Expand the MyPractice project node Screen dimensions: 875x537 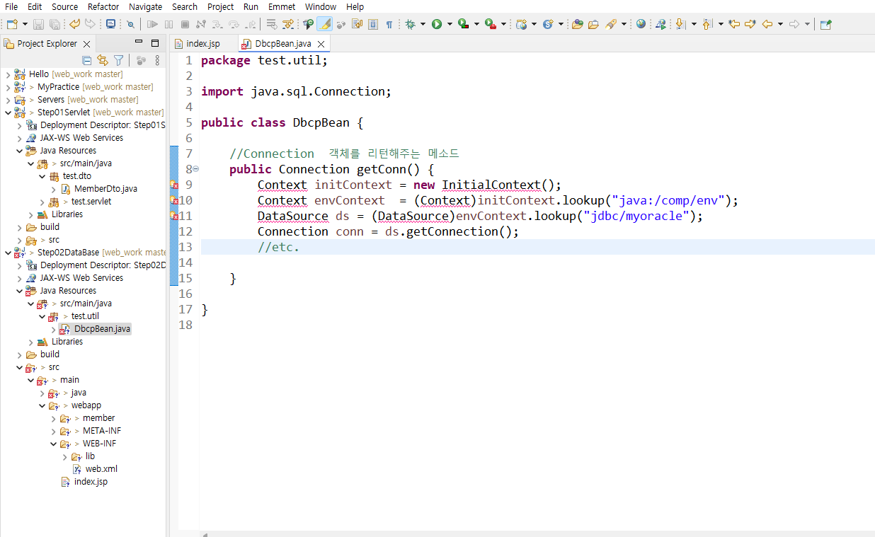(x=8, y=87)
